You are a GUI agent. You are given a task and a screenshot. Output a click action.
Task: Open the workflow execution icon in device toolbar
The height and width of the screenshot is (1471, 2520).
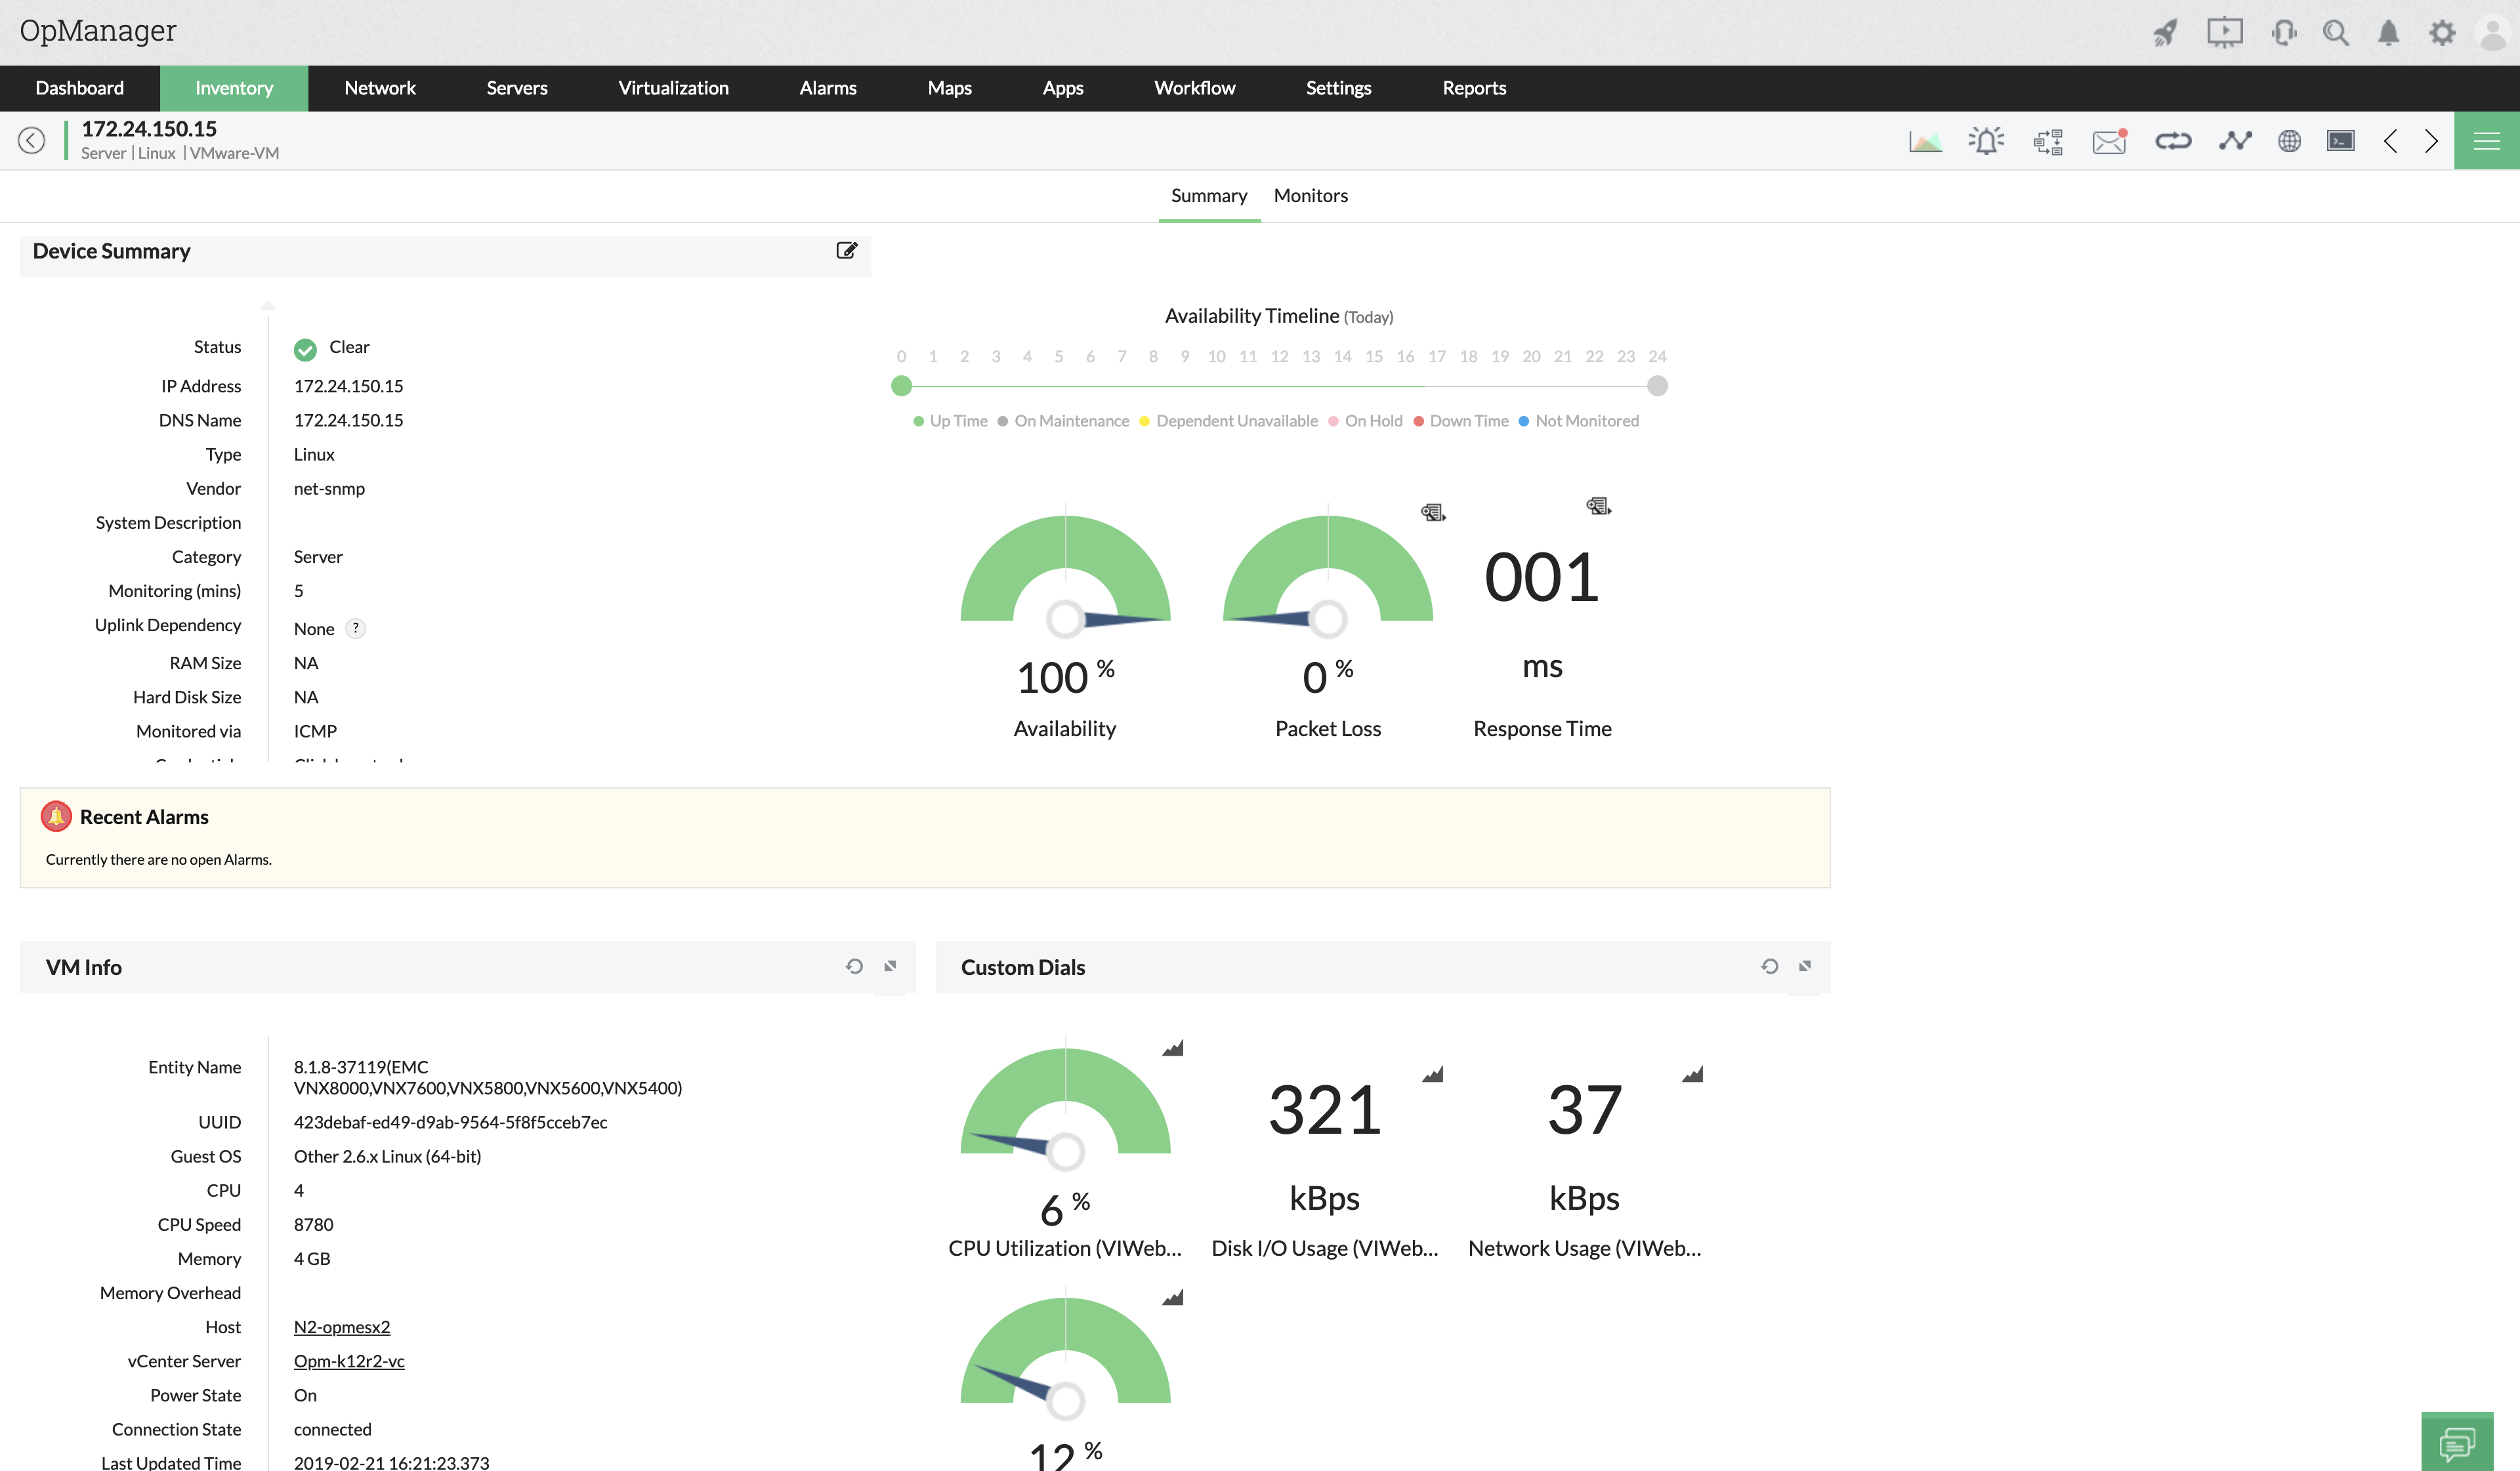2047,140
